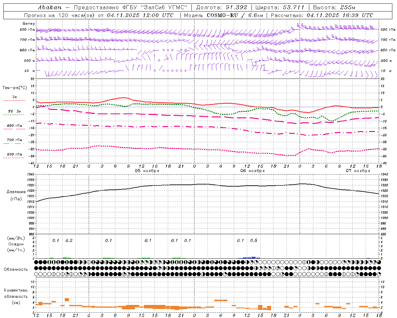Click the 'Конвективн.' convective cloud label
Viewport: 397px width, 318px height.
(x=16, y=290)
